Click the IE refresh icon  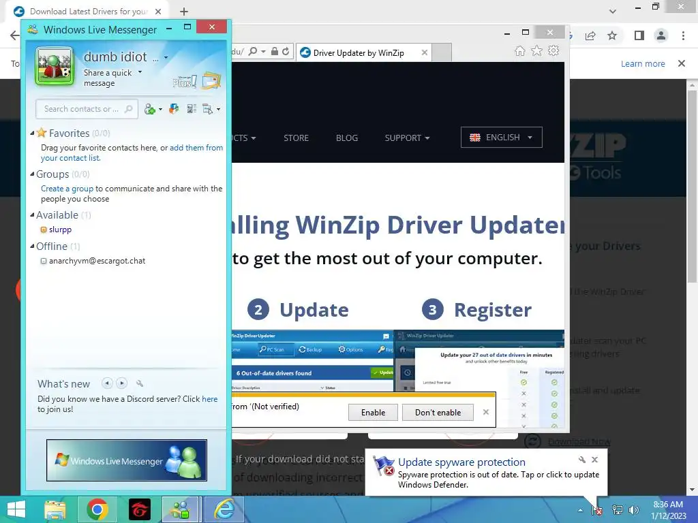286,52
